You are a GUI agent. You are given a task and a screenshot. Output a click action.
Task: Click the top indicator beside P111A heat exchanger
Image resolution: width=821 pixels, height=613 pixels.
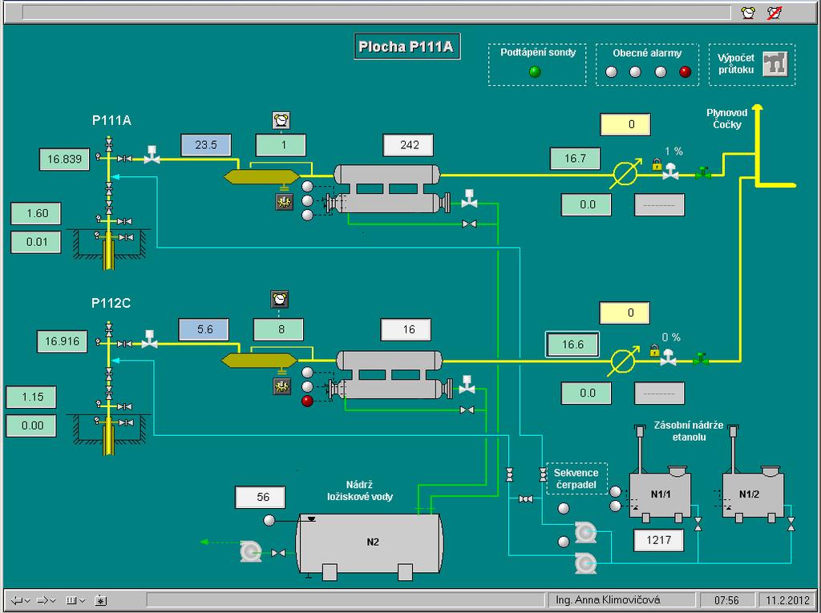(307, 187)
